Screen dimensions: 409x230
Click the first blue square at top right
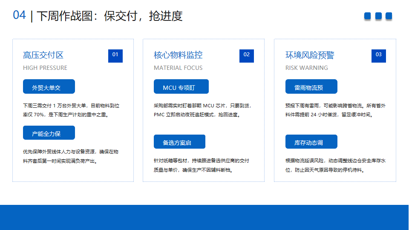368,16
